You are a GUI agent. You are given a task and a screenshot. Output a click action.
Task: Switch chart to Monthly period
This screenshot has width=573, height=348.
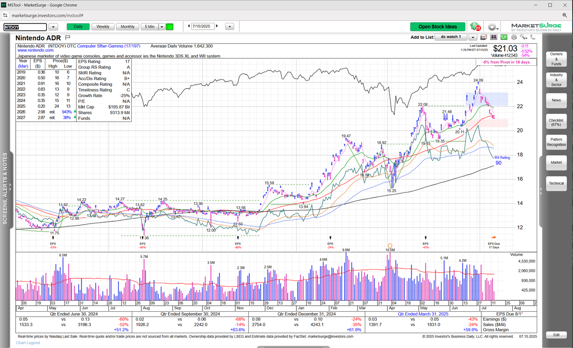tap(127, 27)
